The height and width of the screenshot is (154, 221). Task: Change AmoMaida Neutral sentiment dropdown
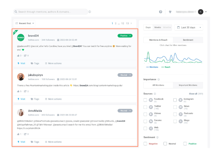(125, 111)
